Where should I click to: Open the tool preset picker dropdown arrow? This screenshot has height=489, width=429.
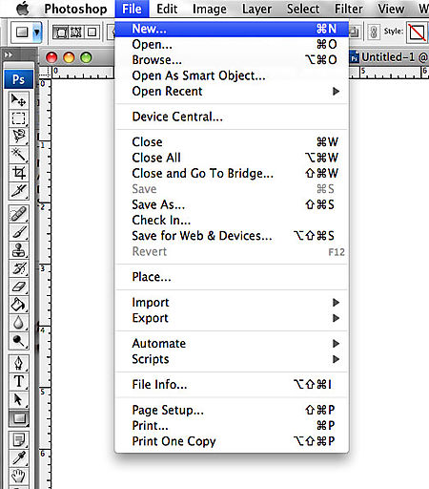37,32
